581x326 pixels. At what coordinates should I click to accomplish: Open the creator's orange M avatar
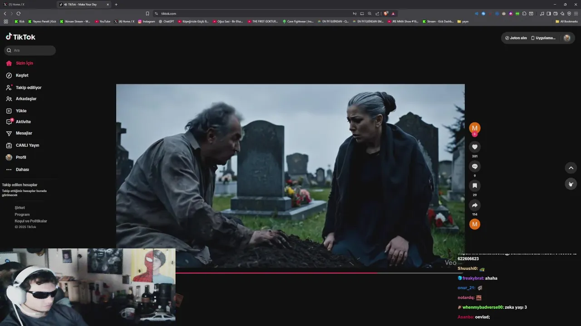click(474, 128)
